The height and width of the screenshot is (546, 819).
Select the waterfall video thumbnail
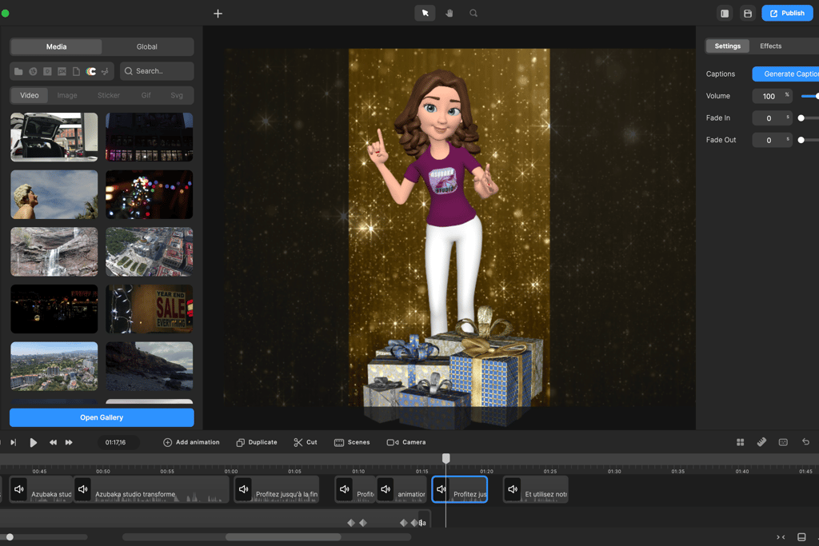click(54, 252)
